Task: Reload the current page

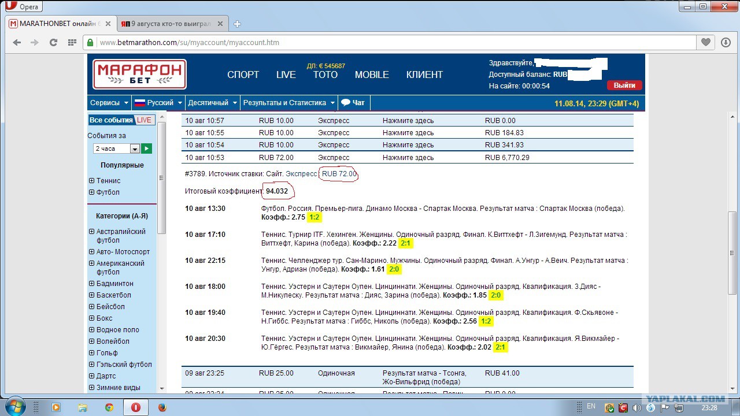Action: click(x=54, y=42)
